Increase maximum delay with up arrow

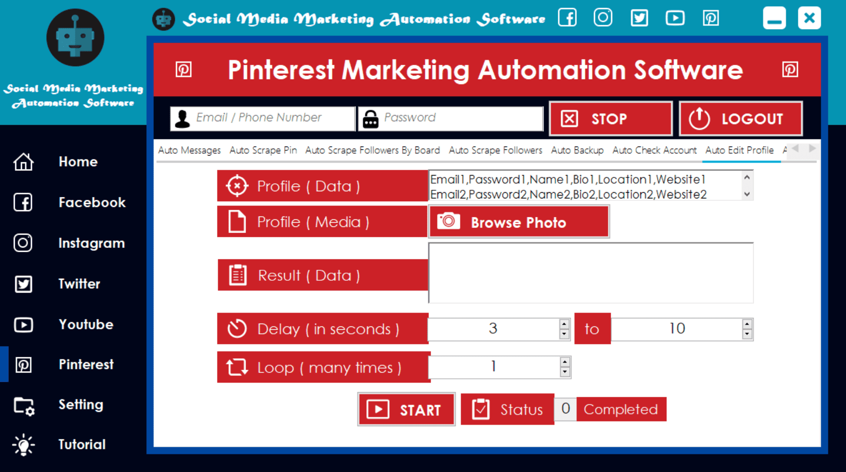[x=747, y=324]
